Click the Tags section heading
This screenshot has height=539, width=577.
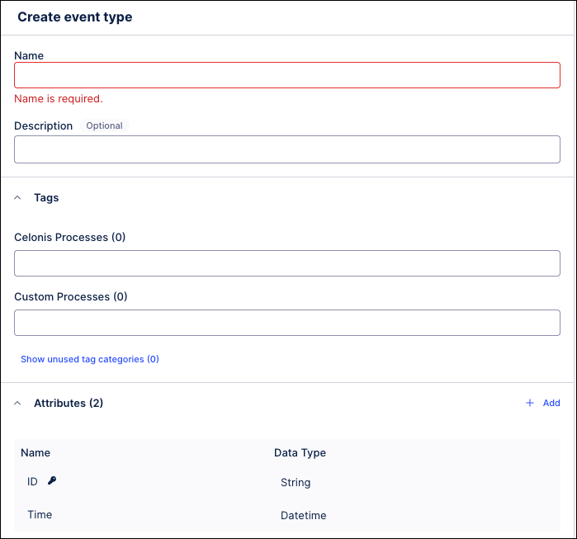(46, 198)
